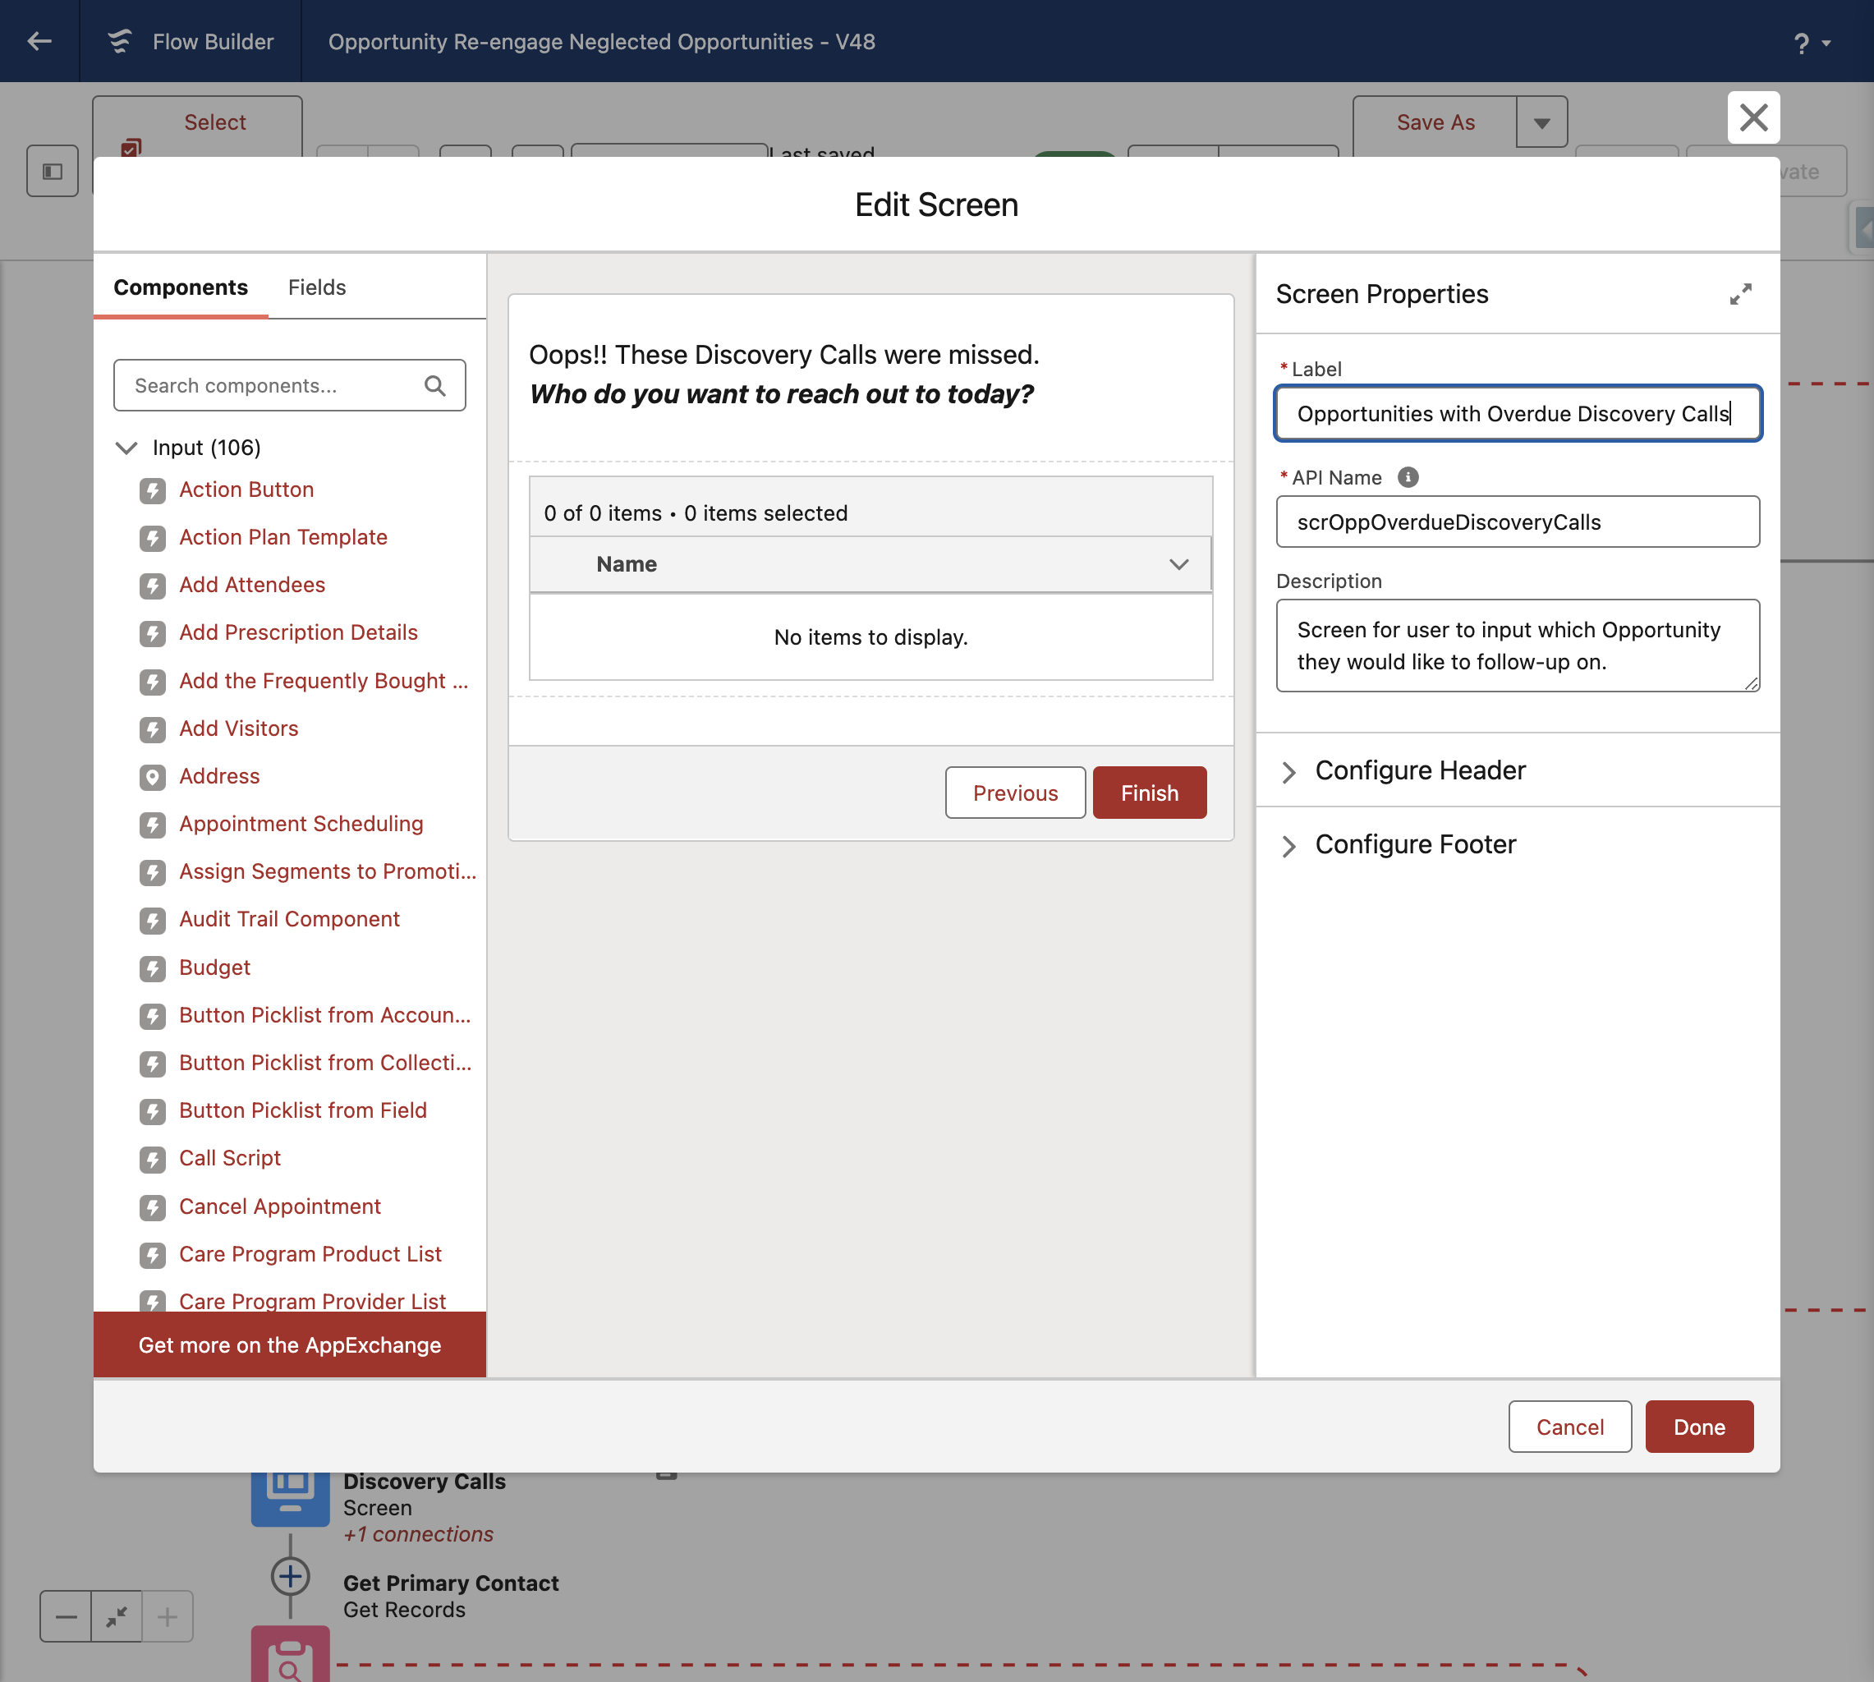Click the Flow Builder logo icon
The height and width of the screenshot is (1682, 1874).
(x=119, y=42)
